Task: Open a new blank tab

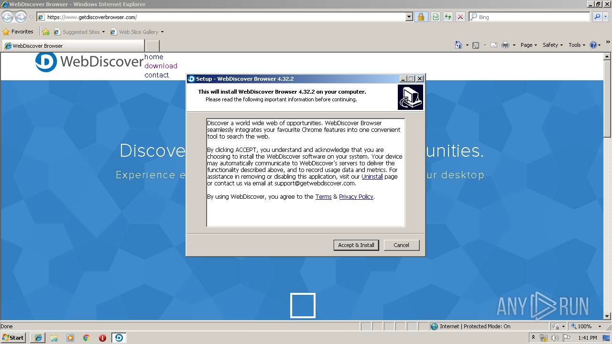Action: [x=152, y=46]
